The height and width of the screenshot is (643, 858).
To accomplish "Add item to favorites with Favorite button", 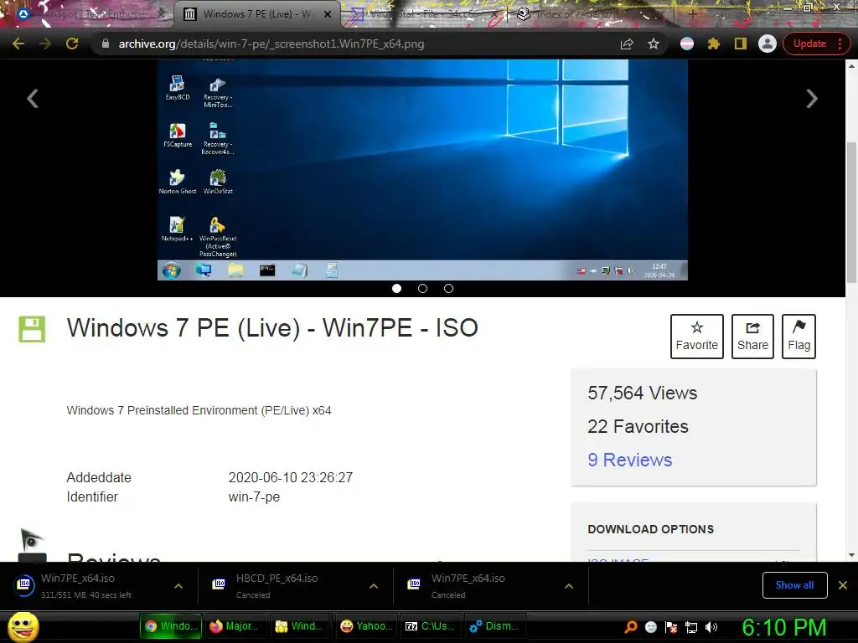I will point(696,337).
